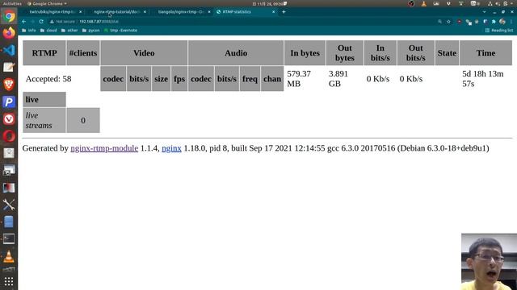Open Google Chrome from the dock

tap(9, 16)
